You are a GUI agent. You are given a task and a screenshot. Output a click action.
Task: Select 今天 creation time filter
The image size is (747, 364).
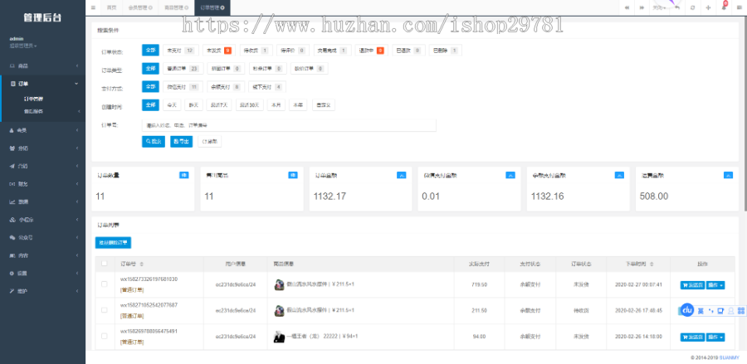(170, 104)
